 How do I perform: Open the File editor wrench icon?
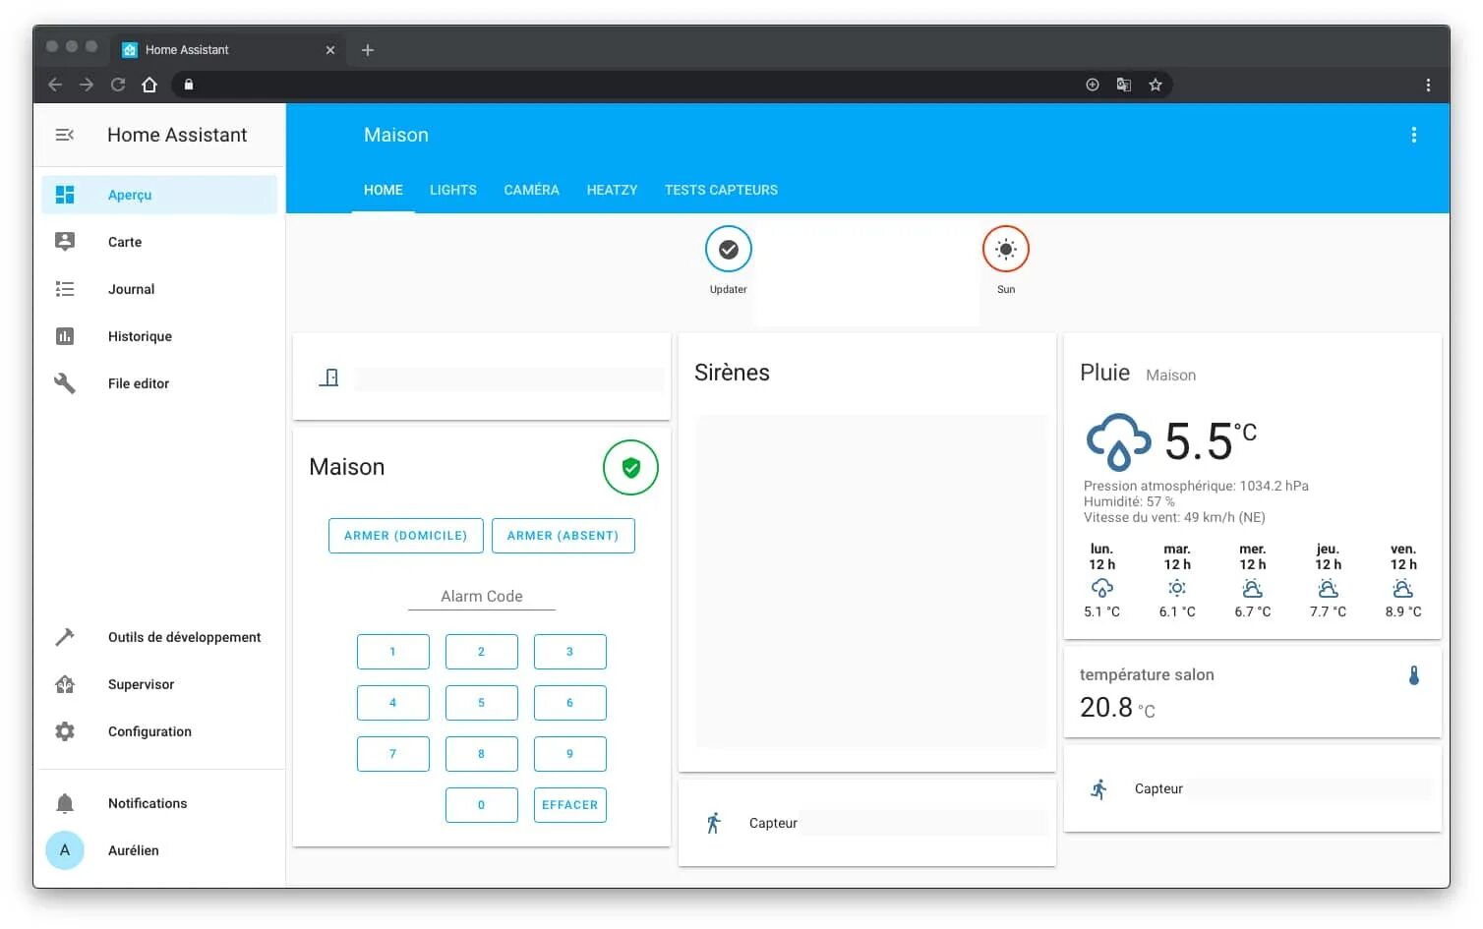click(65, 383)
